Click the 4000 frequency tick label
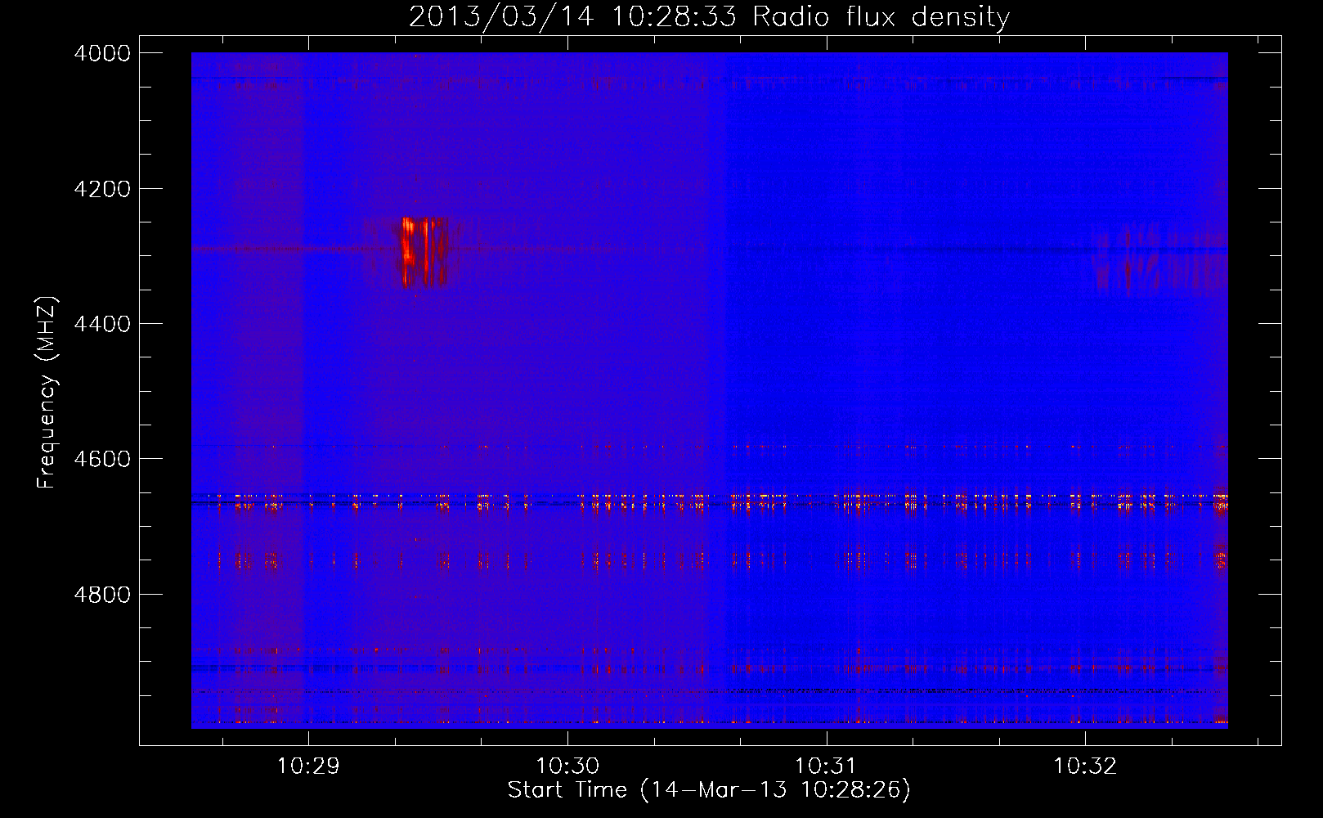The height and width of the screenshot is (818, 1323). pyautogui.click(x=102, y=53)
